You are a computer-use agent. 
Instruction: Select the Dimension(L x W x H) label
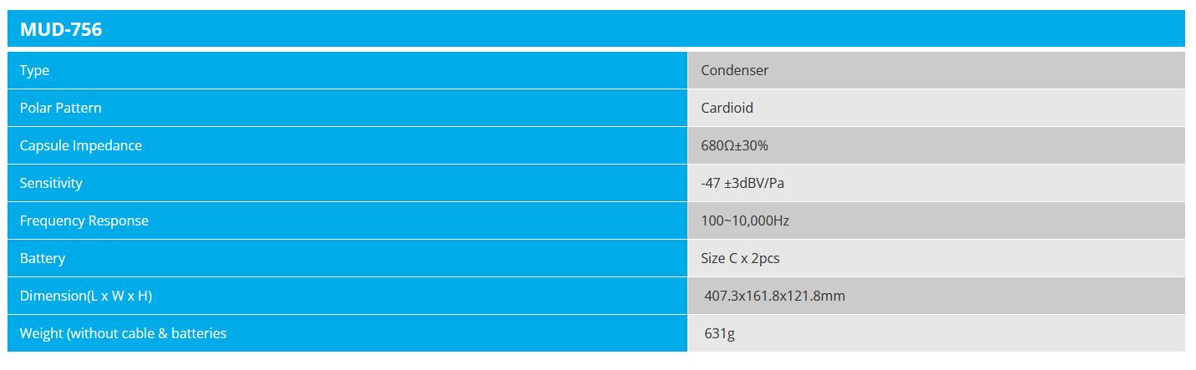[86, 297]
